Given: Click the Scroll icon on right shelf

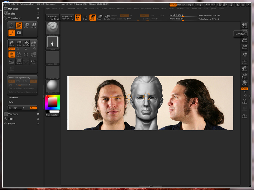Looking at the screenshot, I should (244, 25).
